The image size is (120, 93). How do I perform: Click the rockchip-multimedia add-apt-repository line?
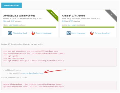pyautogui.click(x=34, y=54)
